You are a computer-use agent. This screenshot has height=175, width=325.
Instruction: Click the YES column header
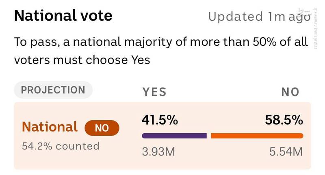click(x=154, y=92)
